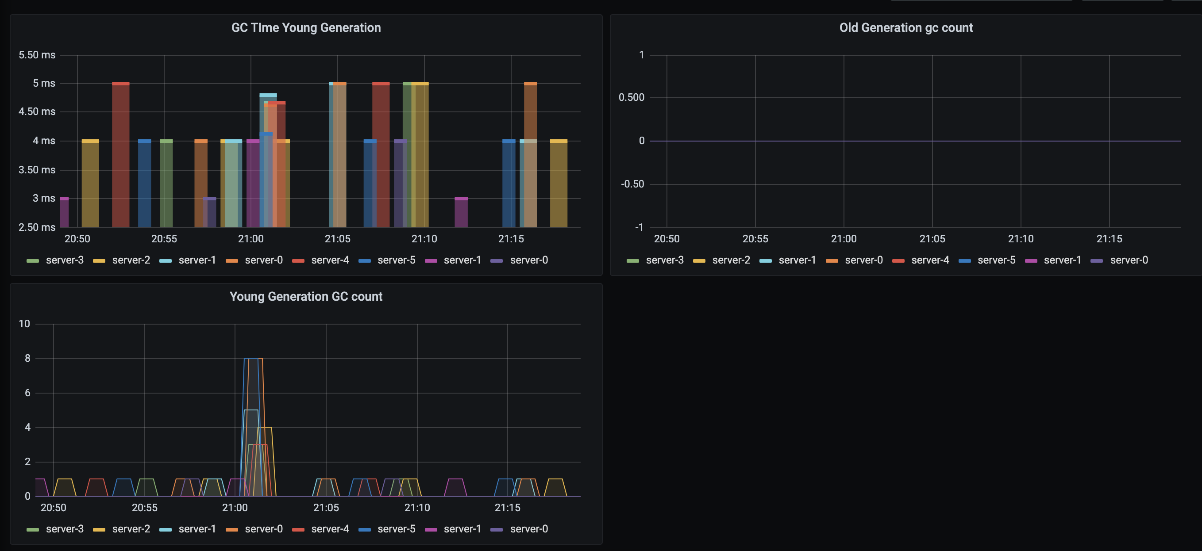Click the '21:05' x-axis label in Old Generation panel
The image size is (1202, 551).
point(932,239)
